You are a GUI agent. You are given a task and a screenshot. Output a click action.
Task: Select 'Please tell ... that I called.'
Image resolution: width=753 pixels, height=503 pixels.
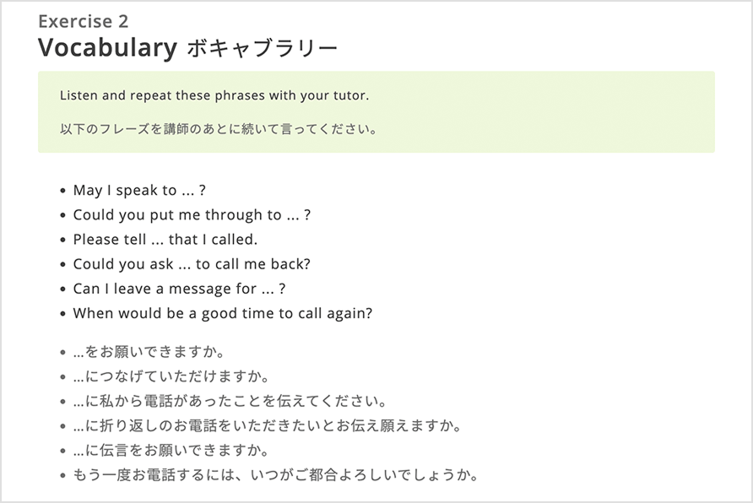(165, 240)
